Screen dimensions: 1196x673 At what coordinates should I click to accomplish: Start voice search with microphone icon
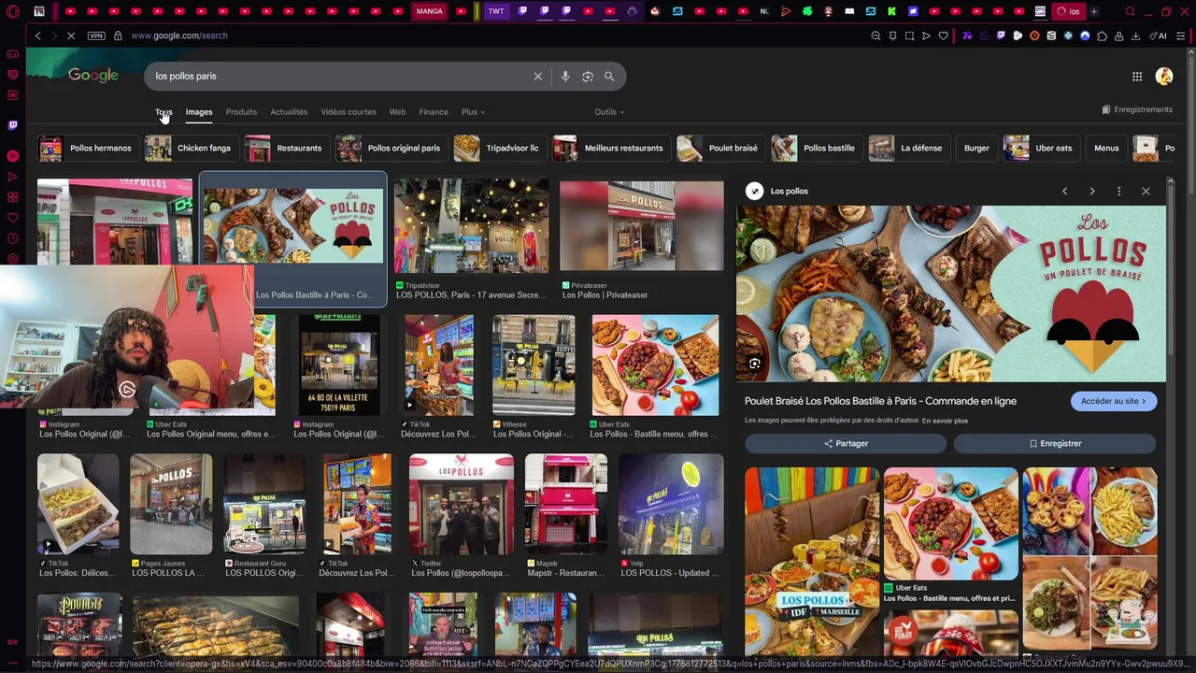pos(564,77)
